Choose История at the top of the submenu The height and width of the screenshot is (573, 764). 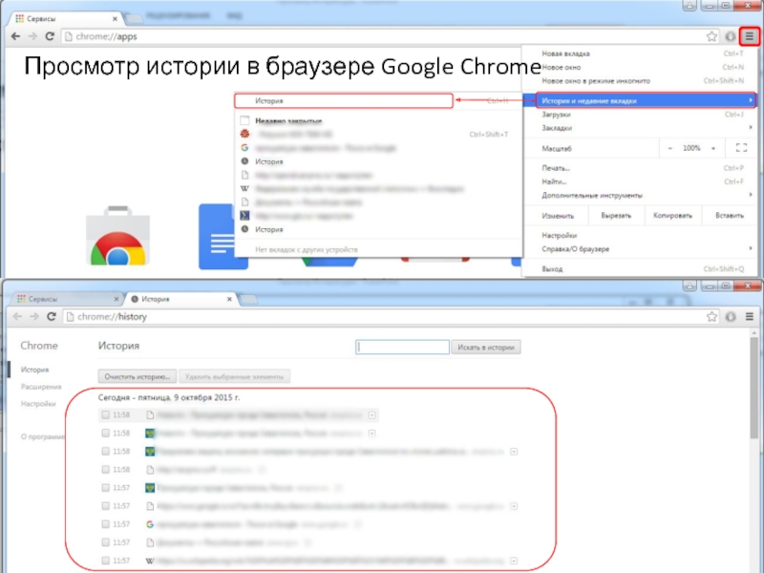coord(344,100)
